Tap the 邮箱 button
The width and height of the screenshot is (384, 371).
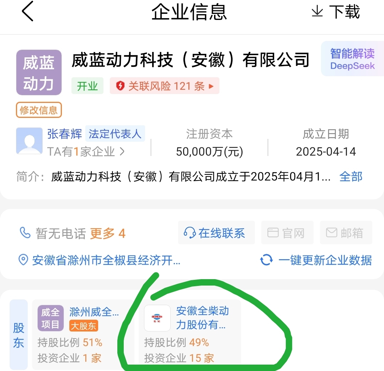(346, 232)
